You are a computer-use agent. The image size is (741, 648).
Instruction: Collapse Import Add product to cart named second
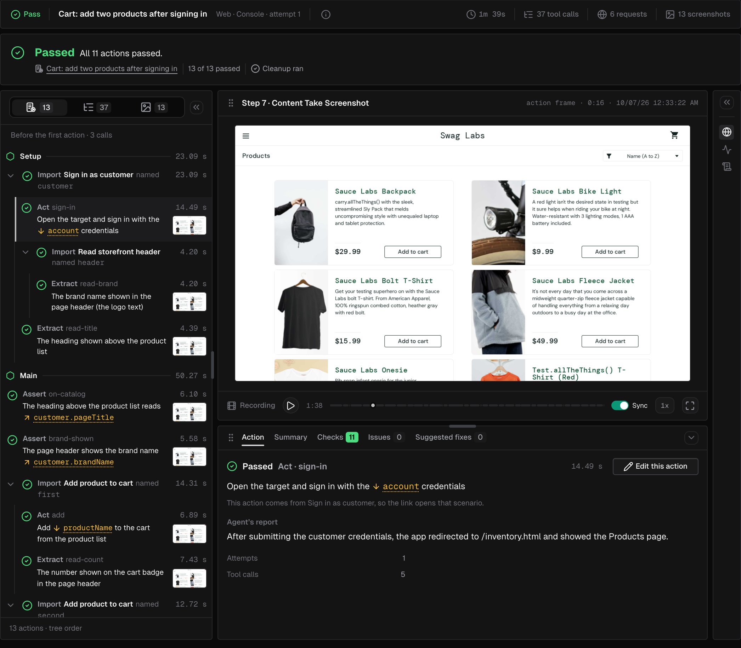11,605
